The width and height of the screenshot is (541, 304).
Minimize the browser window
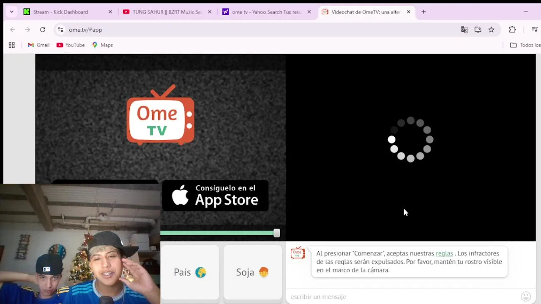[526, 12]
